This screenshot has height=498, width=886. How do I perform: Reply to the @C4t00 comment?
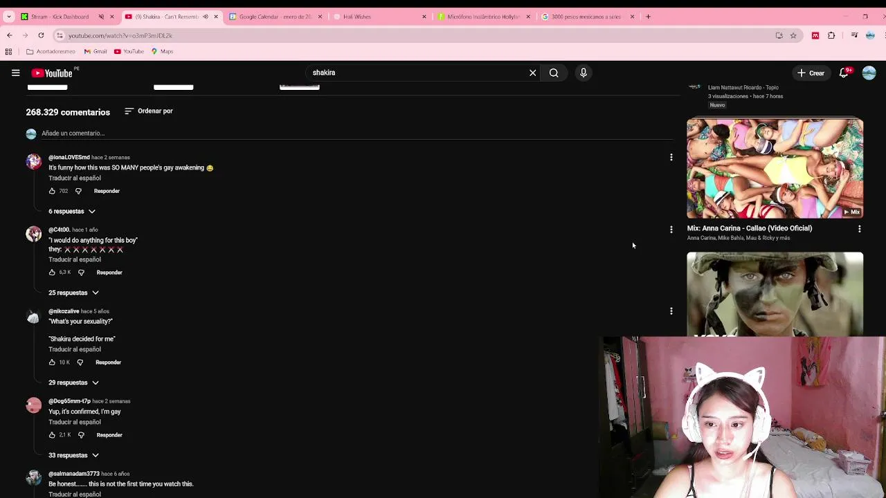pyautogui.click(x=109, y=273)
